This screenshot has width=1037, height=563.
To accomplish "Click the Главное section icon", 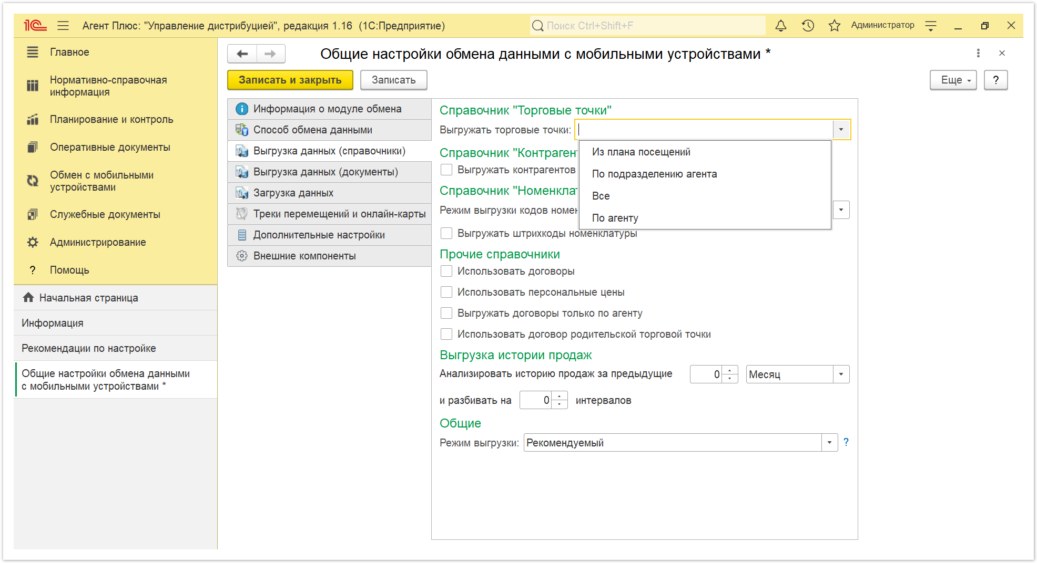I will [x=33, y=52].
